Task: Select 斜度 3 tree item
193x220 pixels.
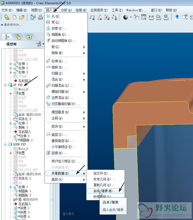Action: click(22, 212)
